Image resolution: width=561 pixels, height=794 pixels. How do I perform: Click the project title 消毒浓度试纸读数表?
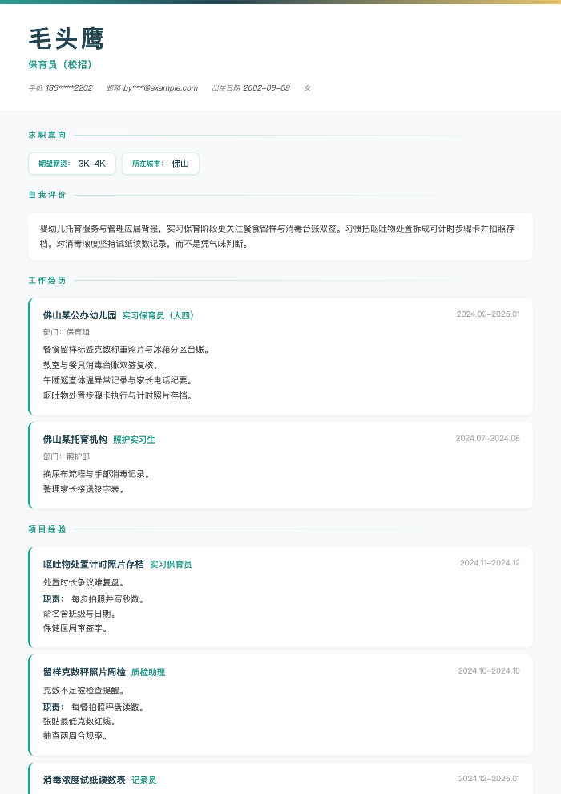pos(84,780)
